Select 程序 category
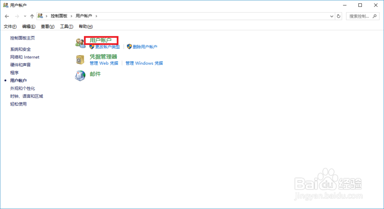The image size is (384, 209). [x=14, y=73]
